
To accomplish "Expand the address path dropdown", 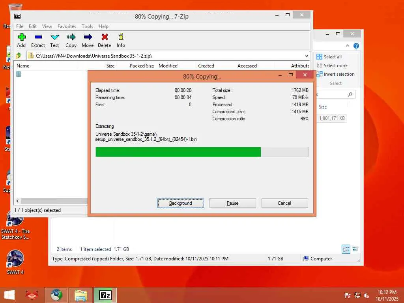I will [x=306, y=56].
